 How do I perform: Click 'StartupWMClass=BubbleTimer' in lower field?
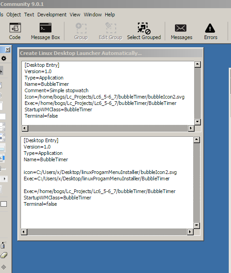57,198
